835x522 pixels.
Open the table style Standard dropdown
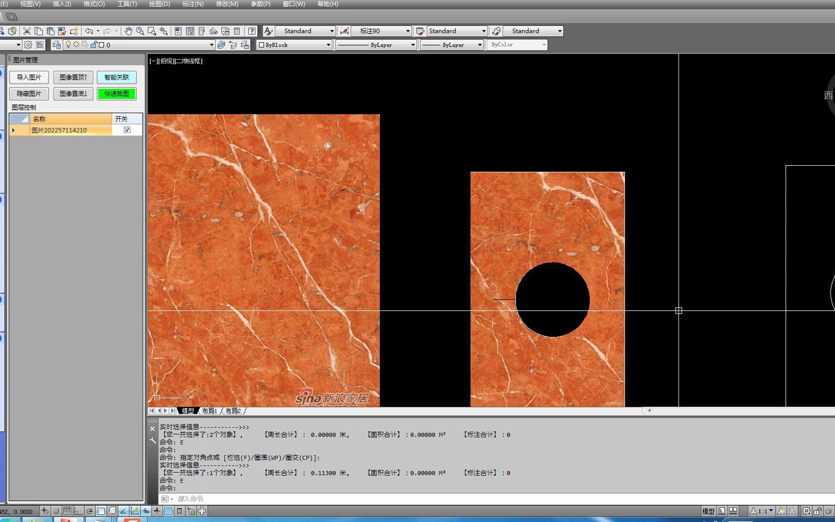click(457, 31)
